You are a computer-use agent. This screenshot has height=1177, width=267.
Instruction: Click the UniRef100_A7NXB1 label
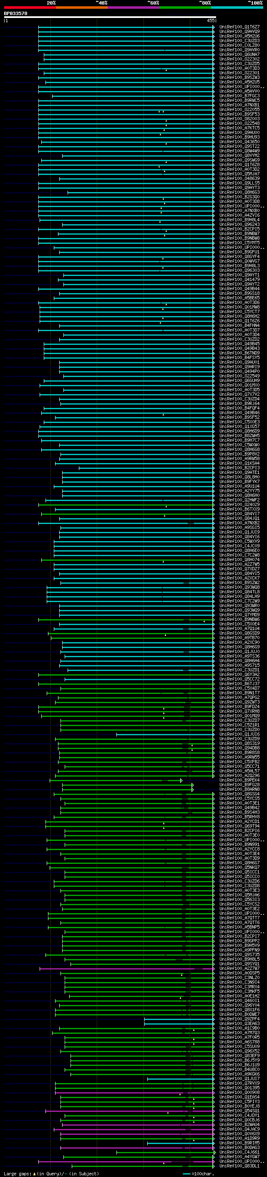pos(239,105)
